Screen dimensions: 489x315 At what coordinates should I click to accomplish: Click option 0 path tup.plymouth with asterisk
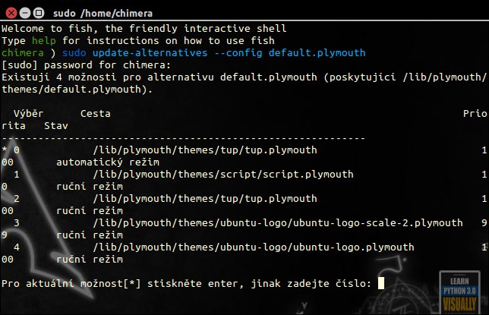pyautogui.click(x=205, y=150)
